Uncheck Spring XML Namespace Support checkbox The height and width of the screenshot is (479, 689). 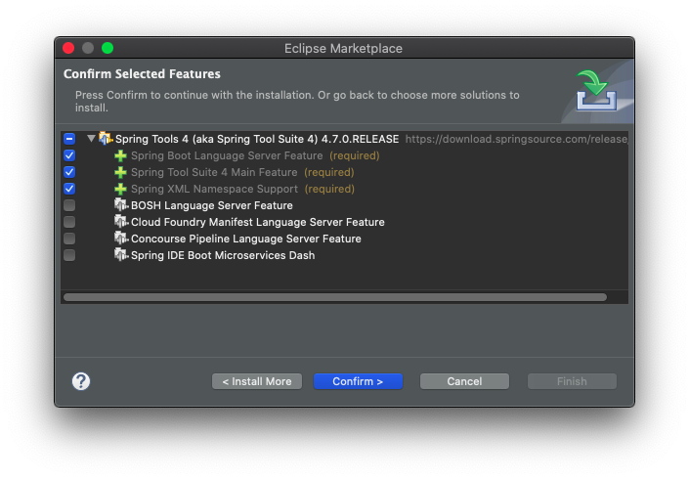click(x=69, y=189)
